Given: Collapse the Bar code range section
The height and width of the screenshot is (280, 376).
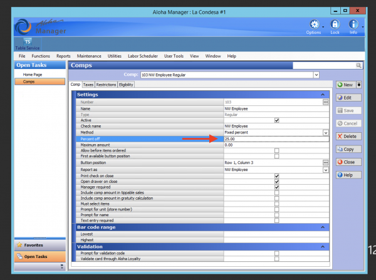Looking at the screenshot, I should tap(323, 227).
